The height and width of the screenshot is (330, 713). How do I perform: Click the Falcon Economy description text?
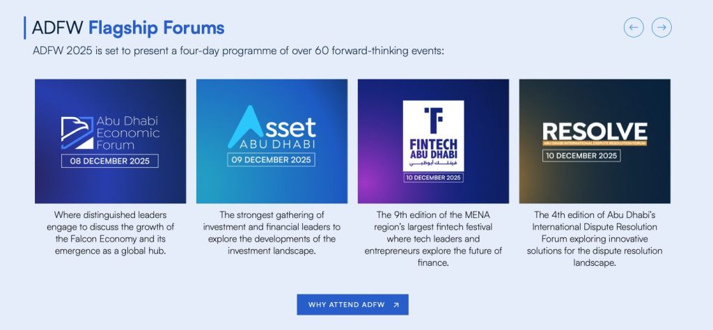click(x=110, y=233)
